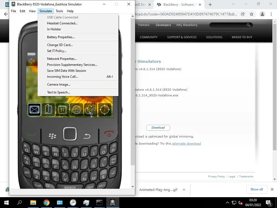277x208 pixels.
Task: Bookmark this page with the star icon
Action: pyautogui.click(x=252, y=14)
